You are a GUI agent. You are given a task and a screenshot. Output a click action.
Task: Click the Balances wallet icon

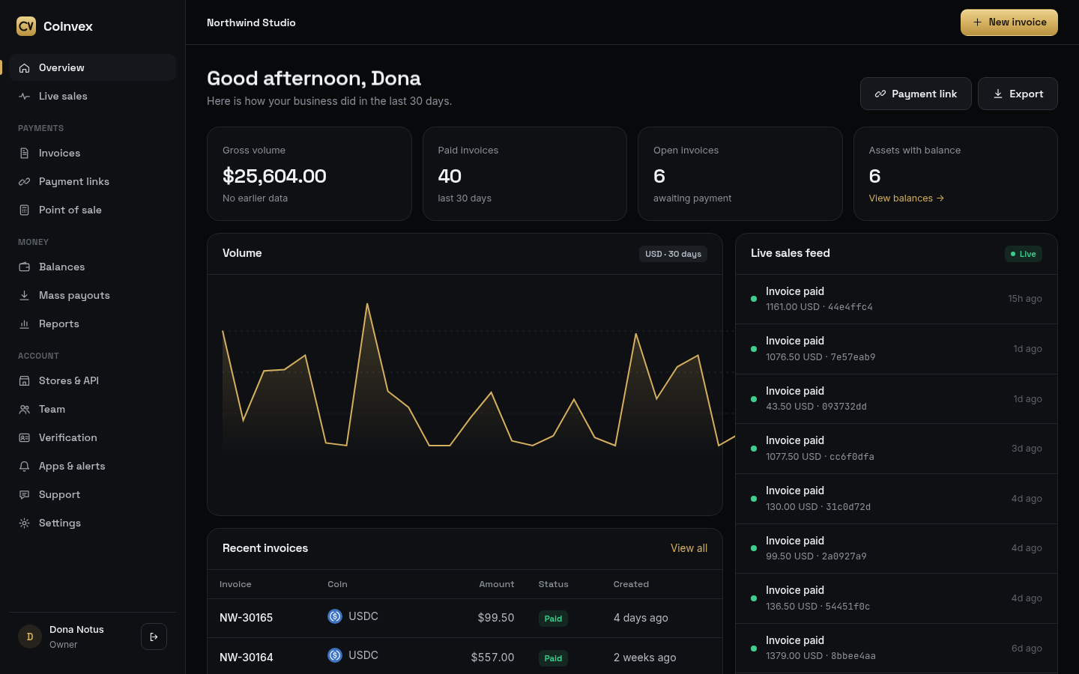point(25,267)
